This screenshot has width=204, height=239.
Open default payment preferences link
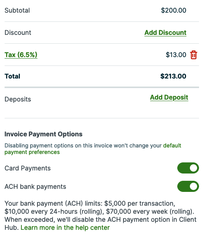[93, 149]
